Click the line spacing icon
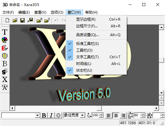This screenshot has width=165, height=126. [131, 115]
